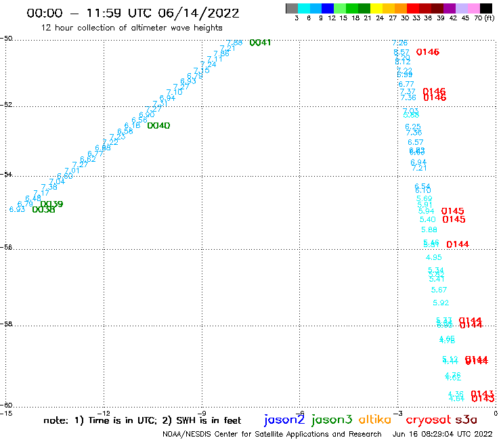Click the green time marker '0039'
Screen dimensions: 501x440
point(51,204)
